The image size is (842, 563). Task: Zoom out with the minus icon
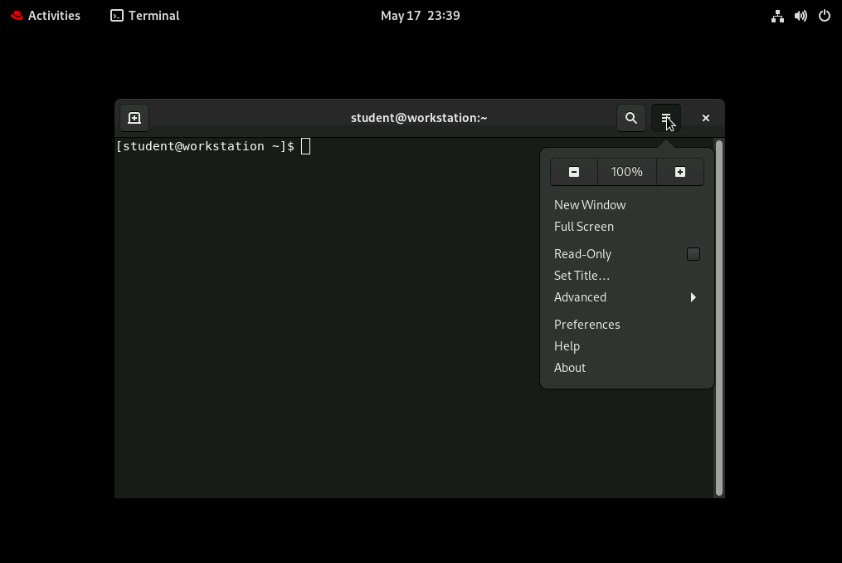574,172
